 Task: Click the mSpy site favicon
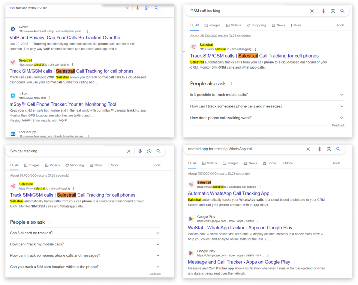point(13,96)
